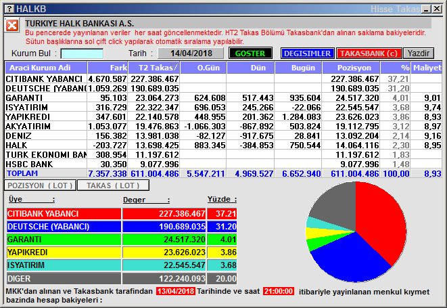Click Dün value -917.675
The height and width of the screenshot is (308, 447).
tap(256, 135)
